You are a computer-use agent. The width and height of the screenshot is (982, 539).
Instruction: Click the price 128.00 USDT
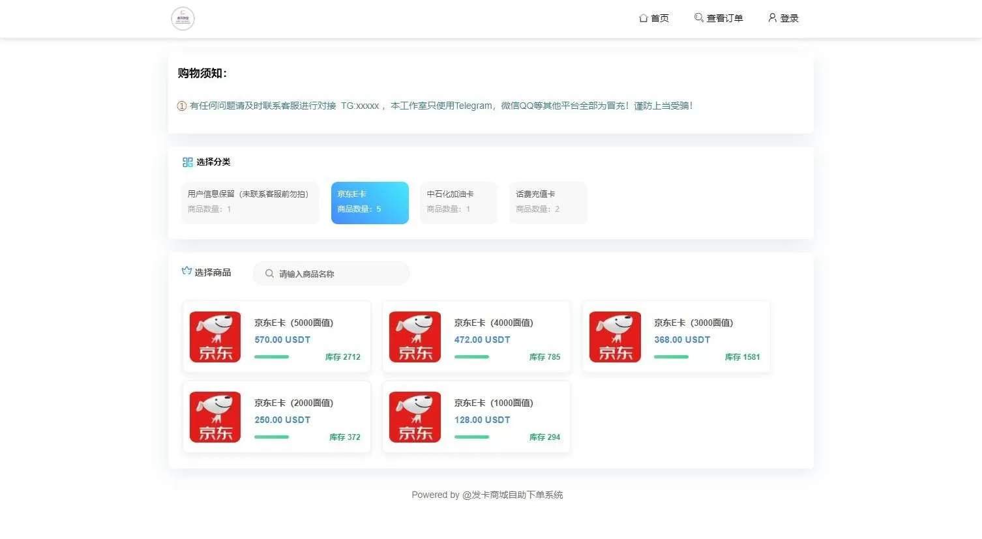tap(483, 420)
